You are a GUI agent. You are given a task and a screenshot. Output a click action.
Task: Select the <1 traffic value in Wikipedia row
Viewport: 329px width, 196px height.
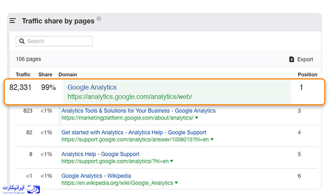[x=29, y=176]
